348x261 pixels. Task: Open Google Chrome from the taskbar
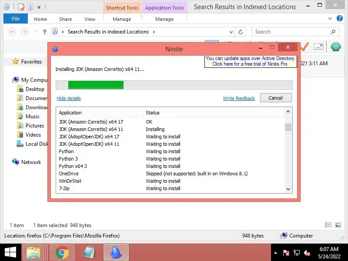pyautogui.click(x=62, y=253)
